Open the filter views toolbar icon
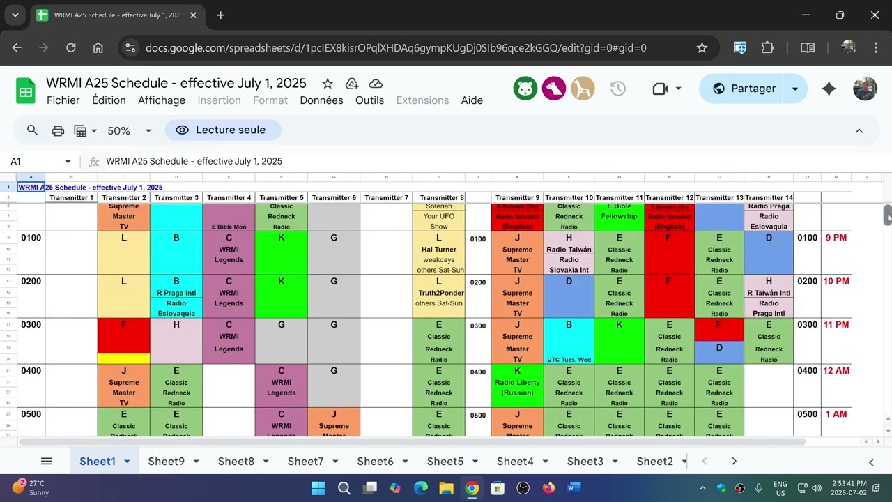The height and width of the screenshot is (502, 892). [x=80, y=130]
